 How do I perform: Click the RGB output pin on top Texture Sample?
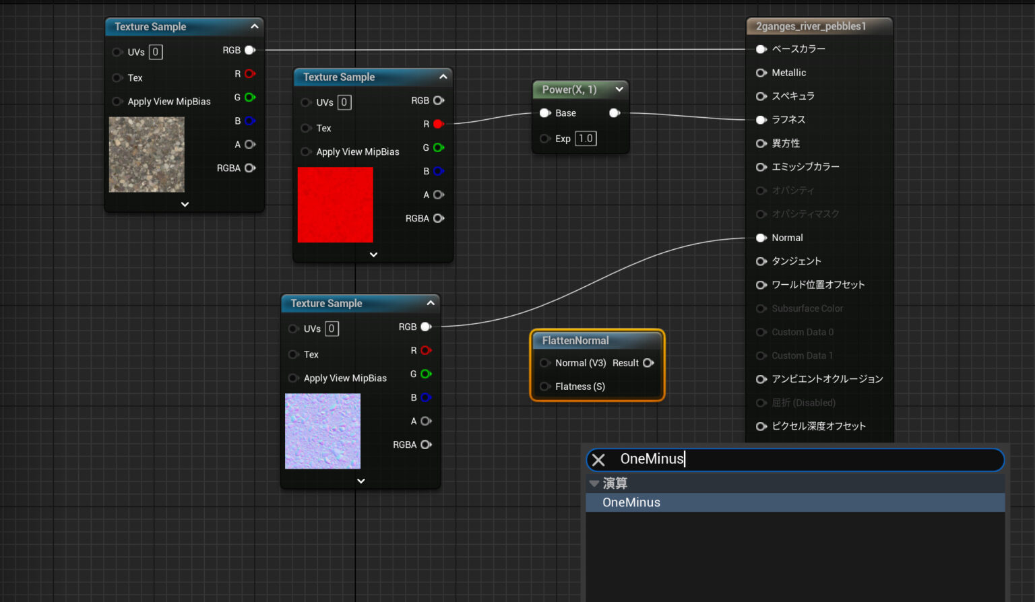[x=249, y=49]
